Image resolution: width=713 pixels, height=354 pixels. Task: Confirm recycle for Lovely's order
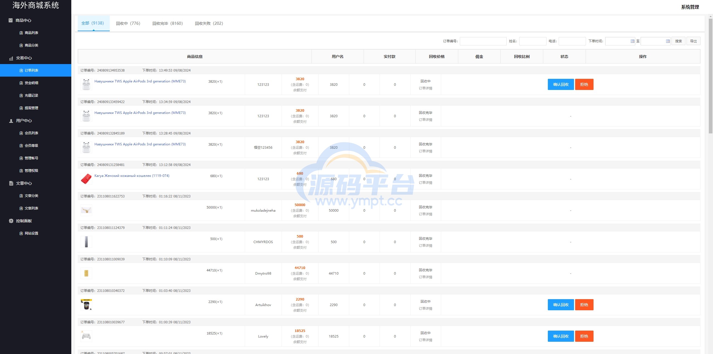(561, 336)
